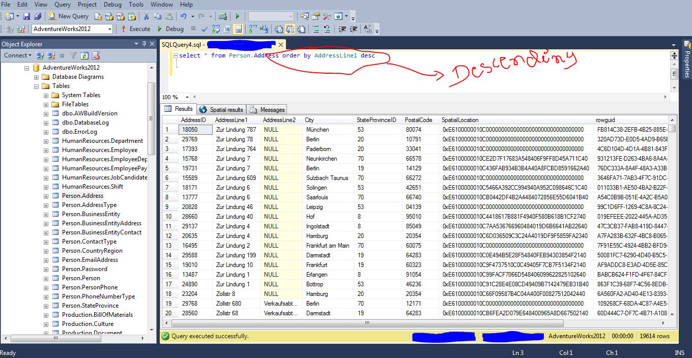Parse the query using the checkmark icon

[204, 29]
